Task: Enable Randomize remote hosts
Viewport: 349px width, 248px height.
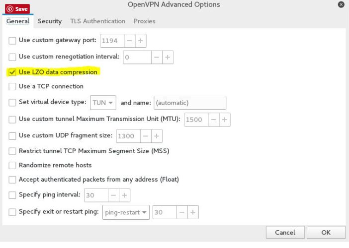Action: [x=12, y=165]
